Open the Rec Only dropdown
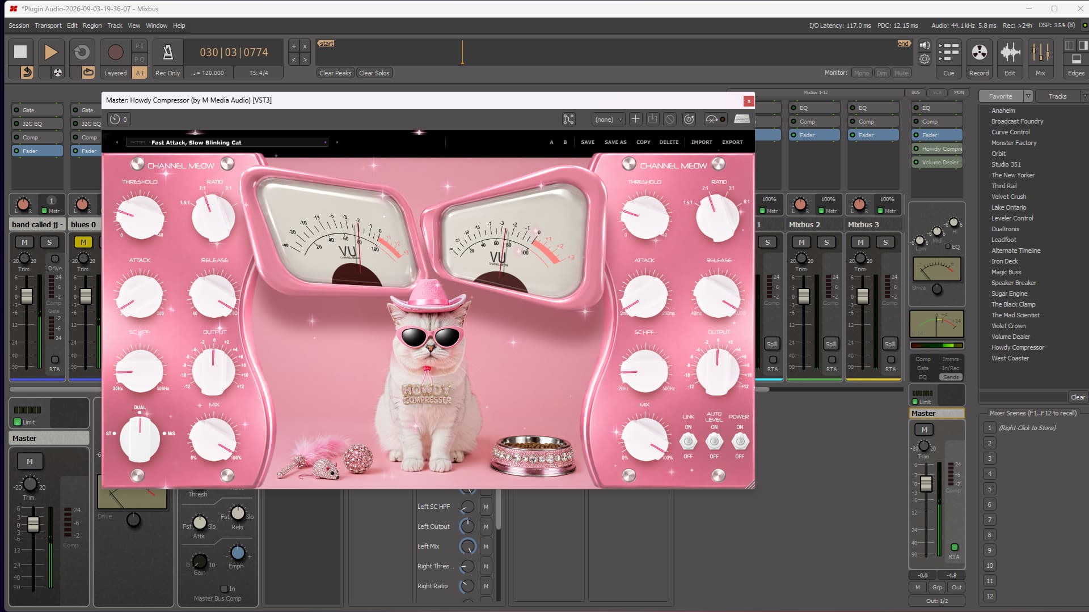 168,73
